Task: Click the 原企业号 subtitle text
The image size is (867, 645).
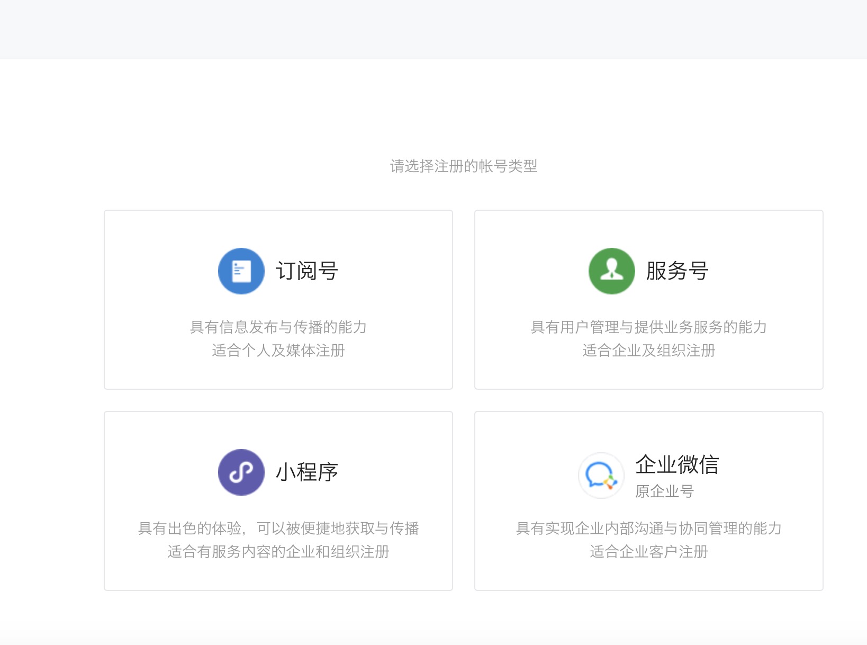Action: click(x=666, y=491)
